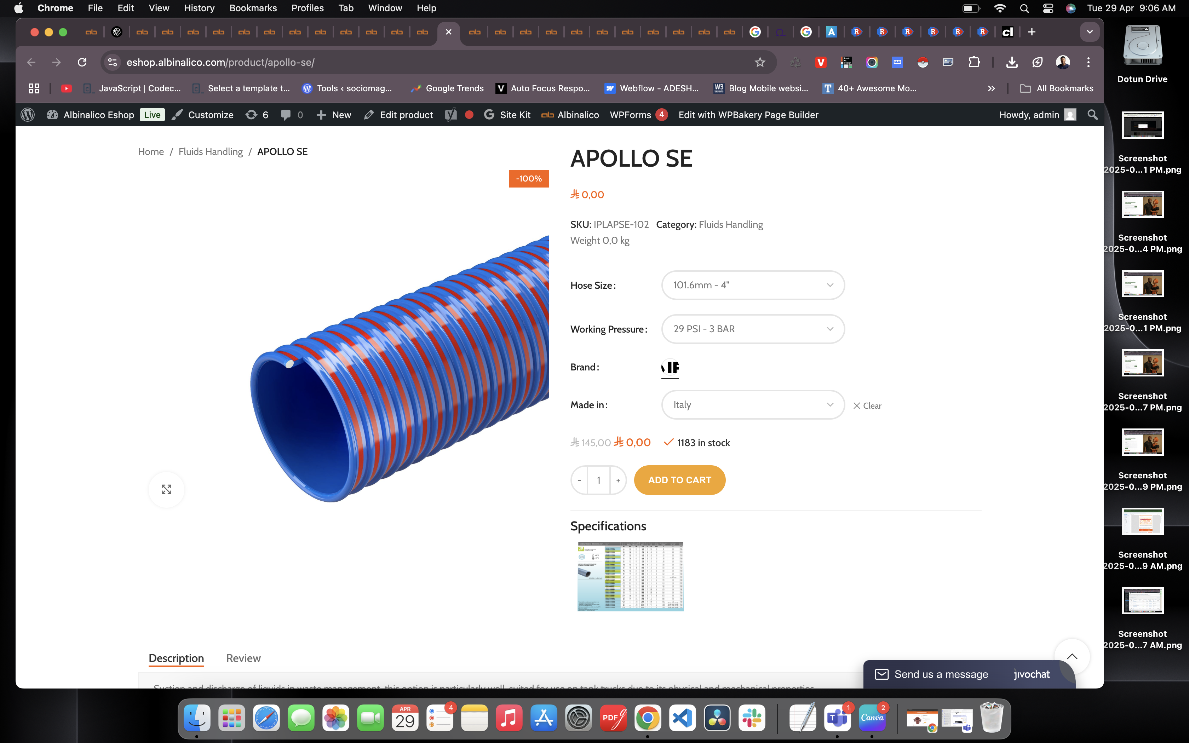Screen dimensions: 1189x743
Task: Select the IF brand swatch
Action: [670, 367]
